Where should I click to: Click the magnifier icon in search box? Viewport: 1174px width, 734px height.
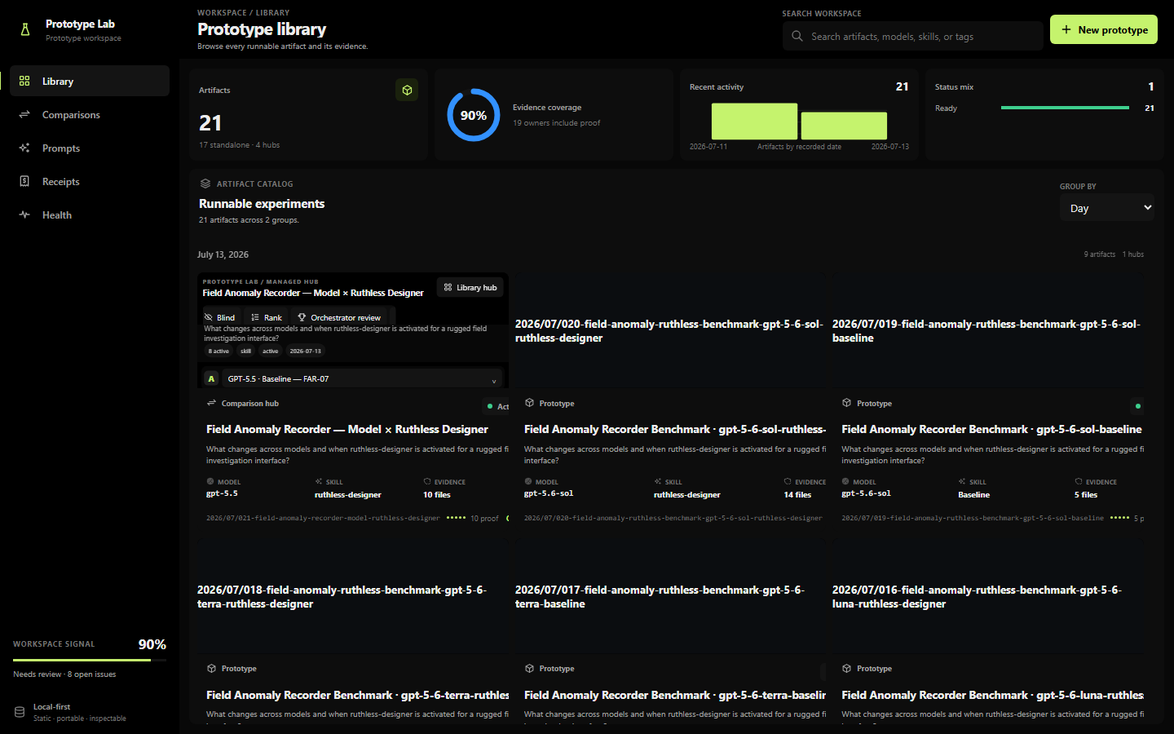pos(797,36)
